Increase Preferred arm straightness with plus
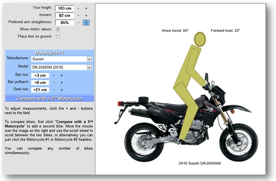This screenshot has height=181, width=276. point(86,22)
